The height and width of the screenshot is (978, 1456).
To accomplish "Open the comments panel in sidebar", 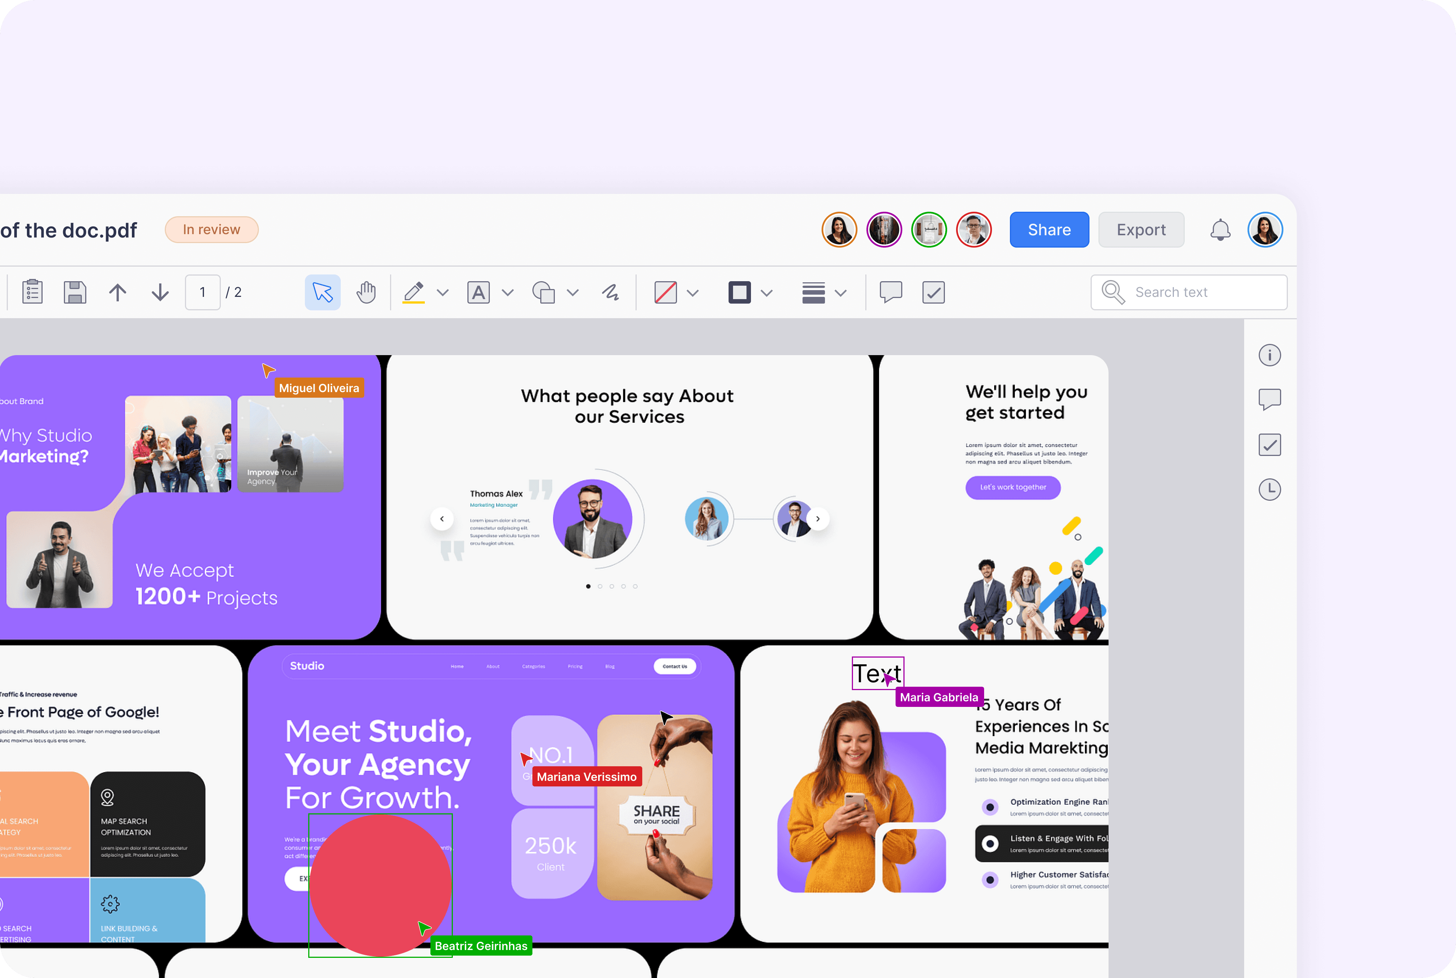I will (x=1270, y=400).
